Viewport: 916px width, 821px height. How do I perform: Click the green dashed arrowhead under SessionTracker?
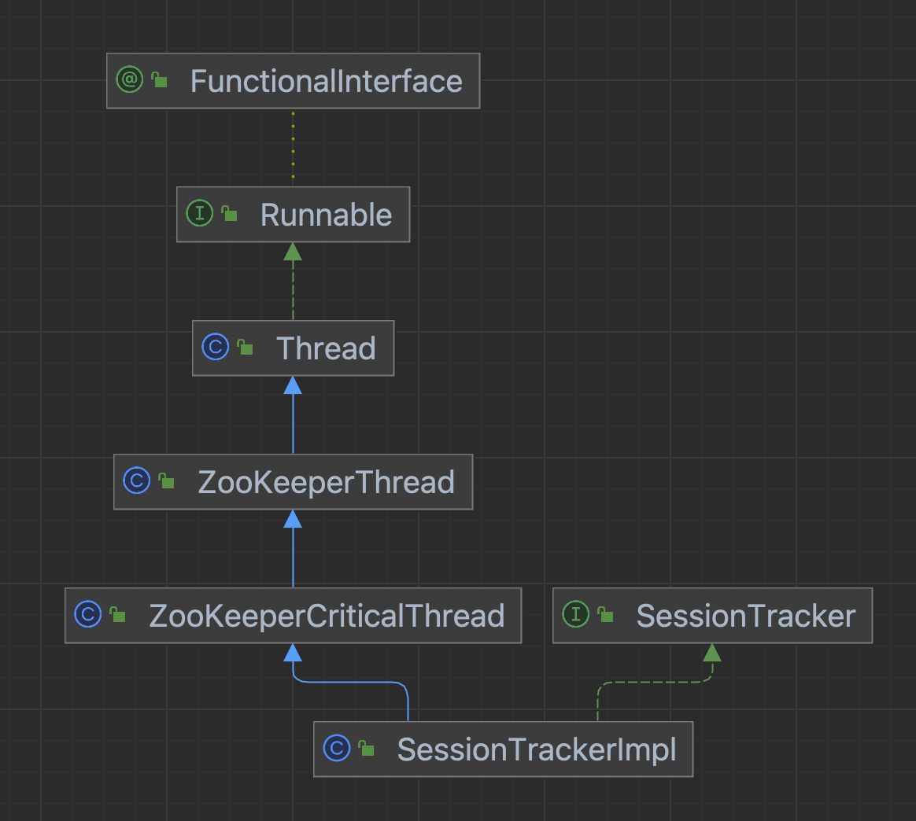tap(711, 653)
